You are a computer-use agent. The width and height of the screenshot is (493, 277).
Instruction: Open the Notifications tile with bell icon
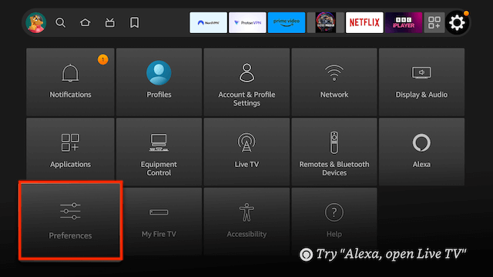70,82
